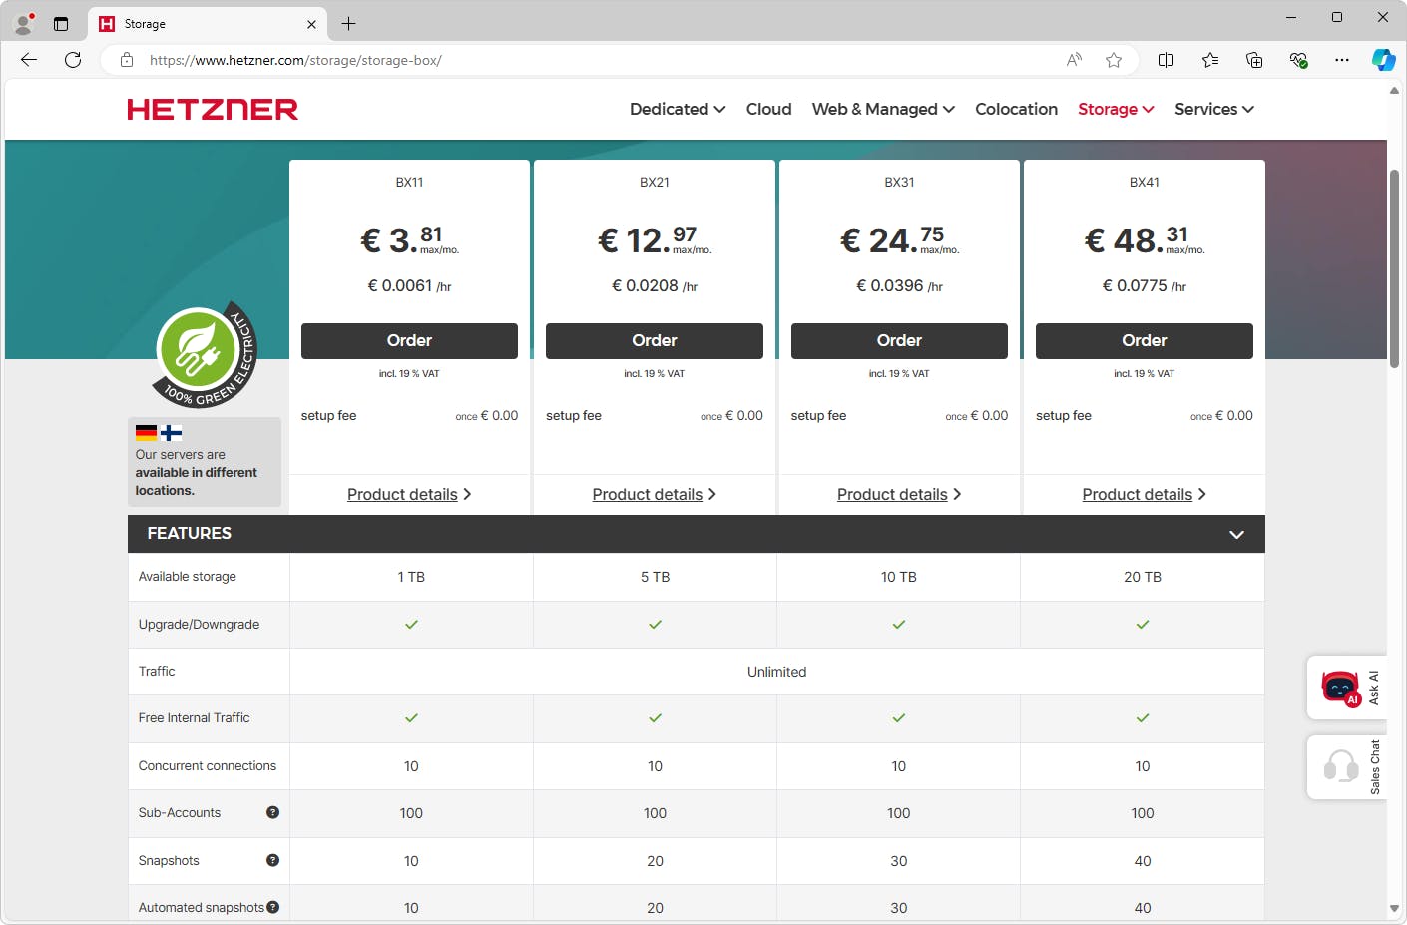Collapse the FEATURES section
The image size is (1407, 925).
(1236, 534)
